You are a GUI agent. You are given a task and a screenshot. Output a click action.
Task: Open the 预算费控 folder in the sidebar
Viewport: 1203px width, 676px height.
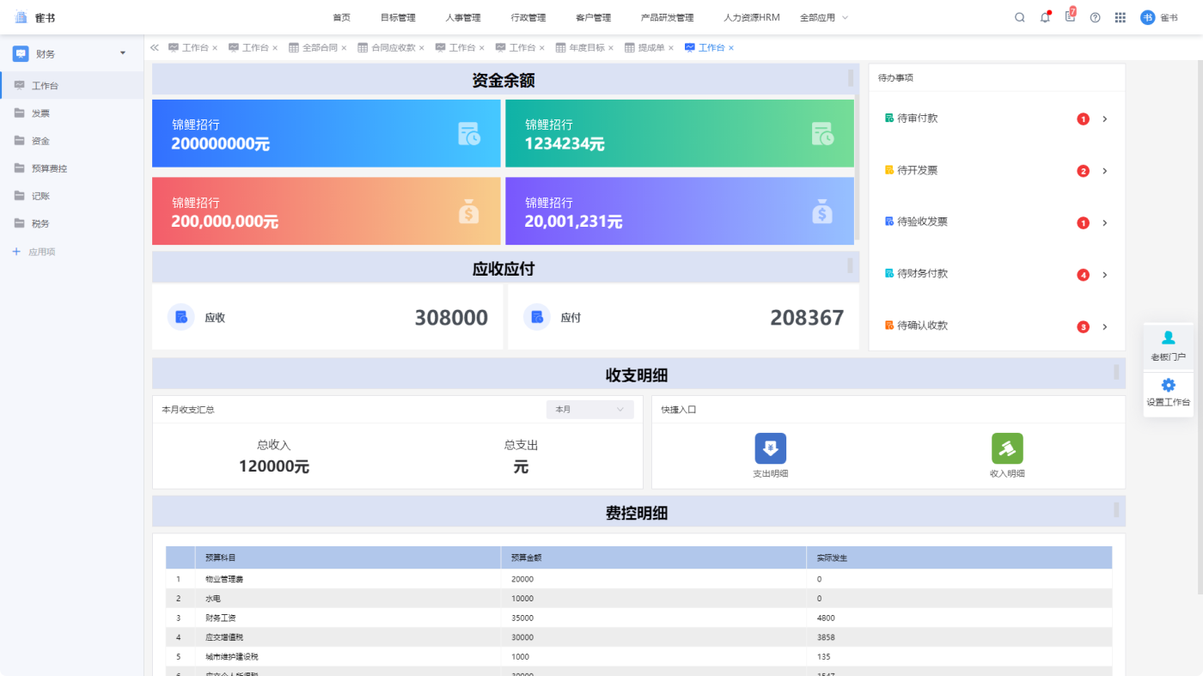click(71, 168)
